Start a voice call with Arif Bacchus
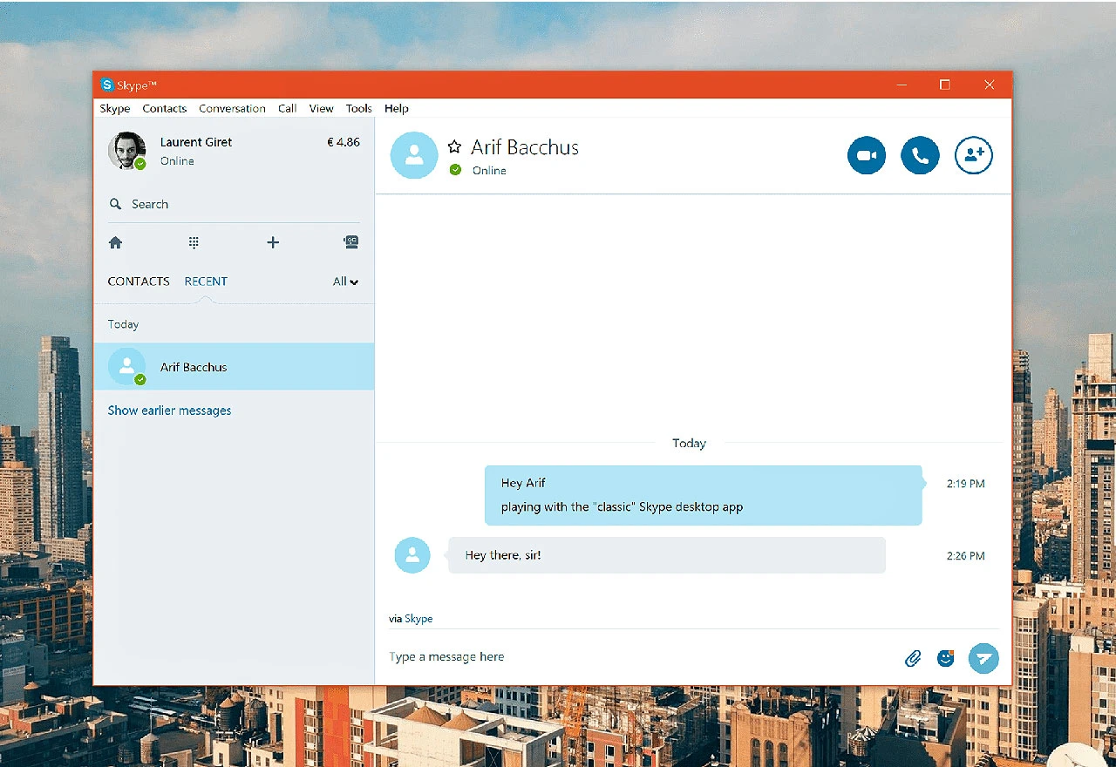Viewport: 1116px width, 767px height. tap(920, 156)
